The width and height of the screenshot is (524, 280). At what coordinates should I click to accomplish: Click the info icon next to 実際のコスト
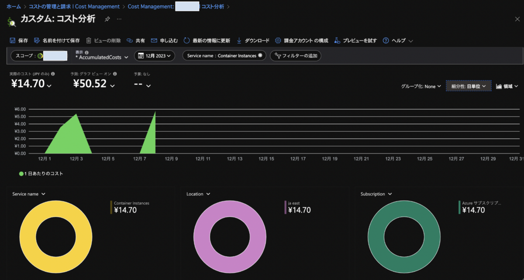[x=53, y=74]
